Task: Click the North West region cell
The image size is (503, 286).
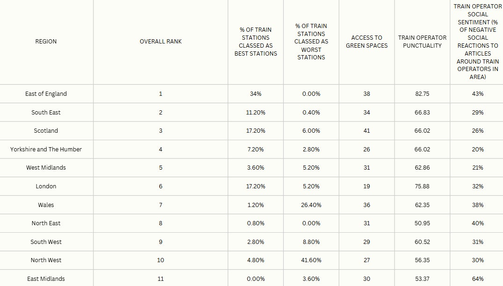Action: point(46,260)
